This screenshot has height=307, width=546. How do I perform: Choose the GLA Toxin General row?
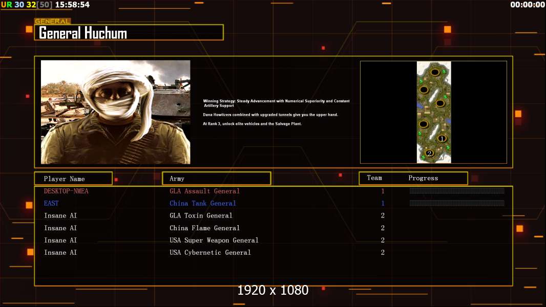tap(201, 216)
